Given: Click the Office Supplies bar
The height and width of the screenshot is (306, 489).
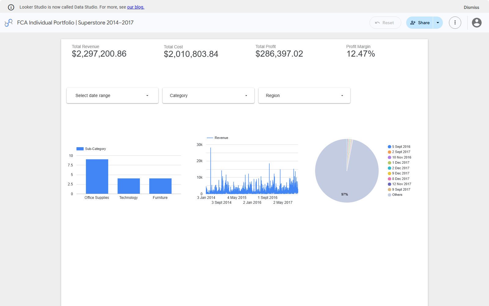Looking at the screenshot, I should coord(97,177).
